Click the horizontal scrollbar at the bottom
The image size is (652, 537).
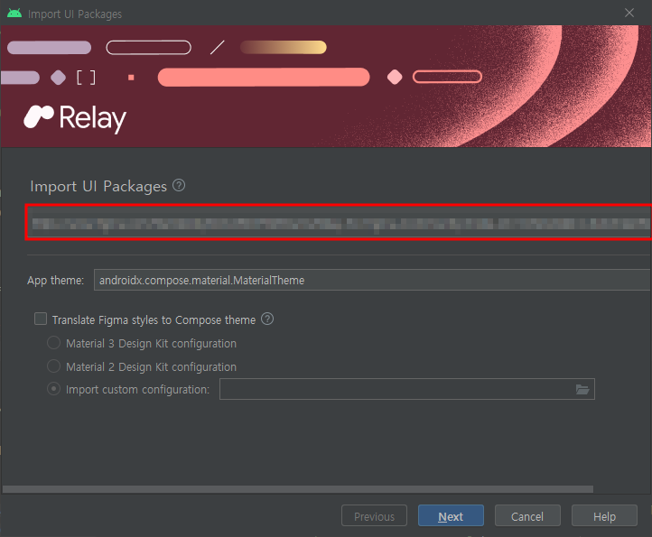[298, 489]
